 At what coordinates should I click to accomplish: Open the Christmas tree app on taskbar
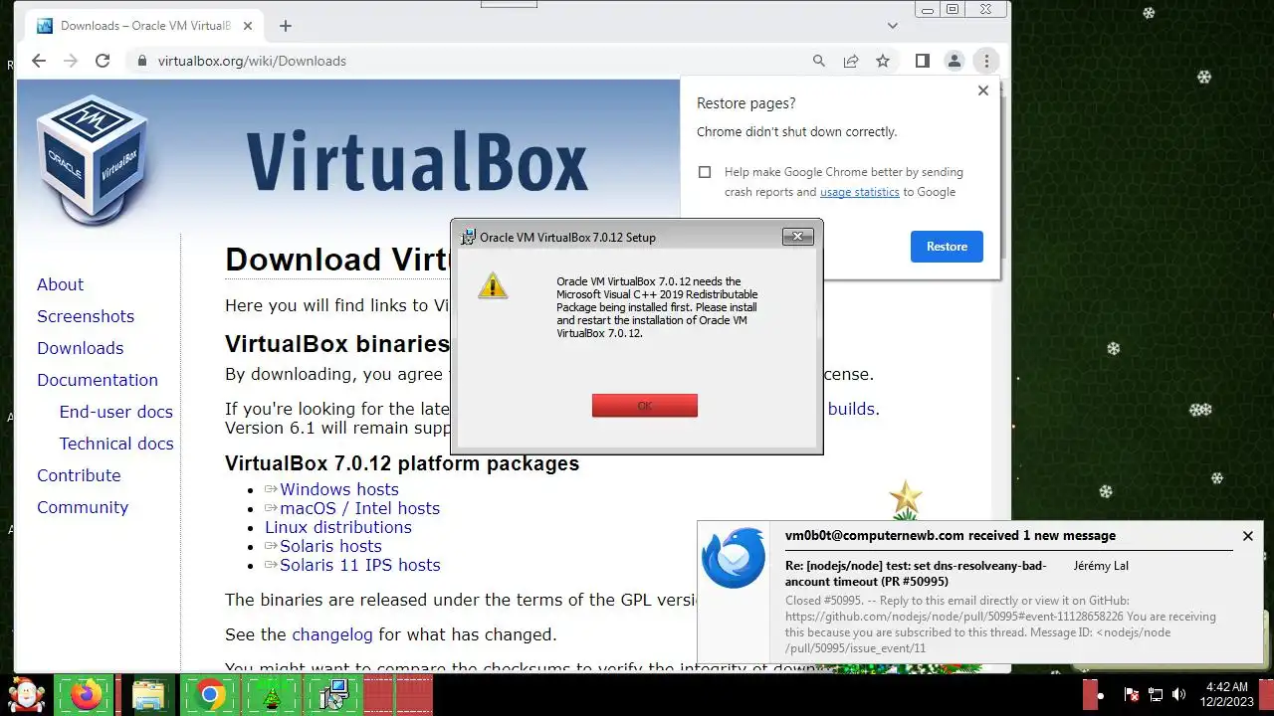(271, 695)
